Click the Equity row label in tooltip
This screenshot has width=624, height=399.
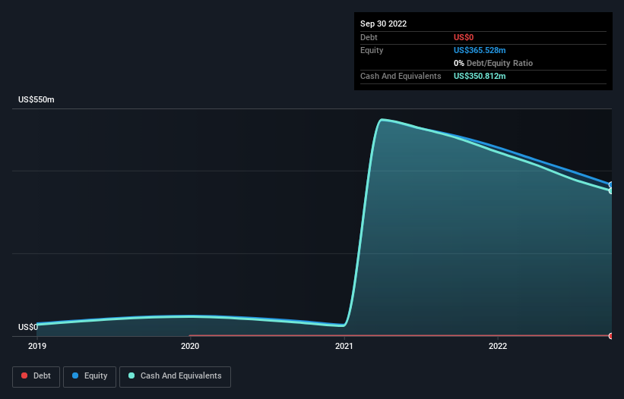tap(372, 50)
